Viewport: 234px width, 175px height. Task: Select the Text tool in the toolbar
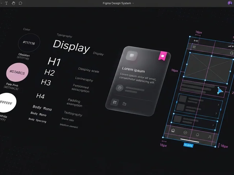click(7, 3)
